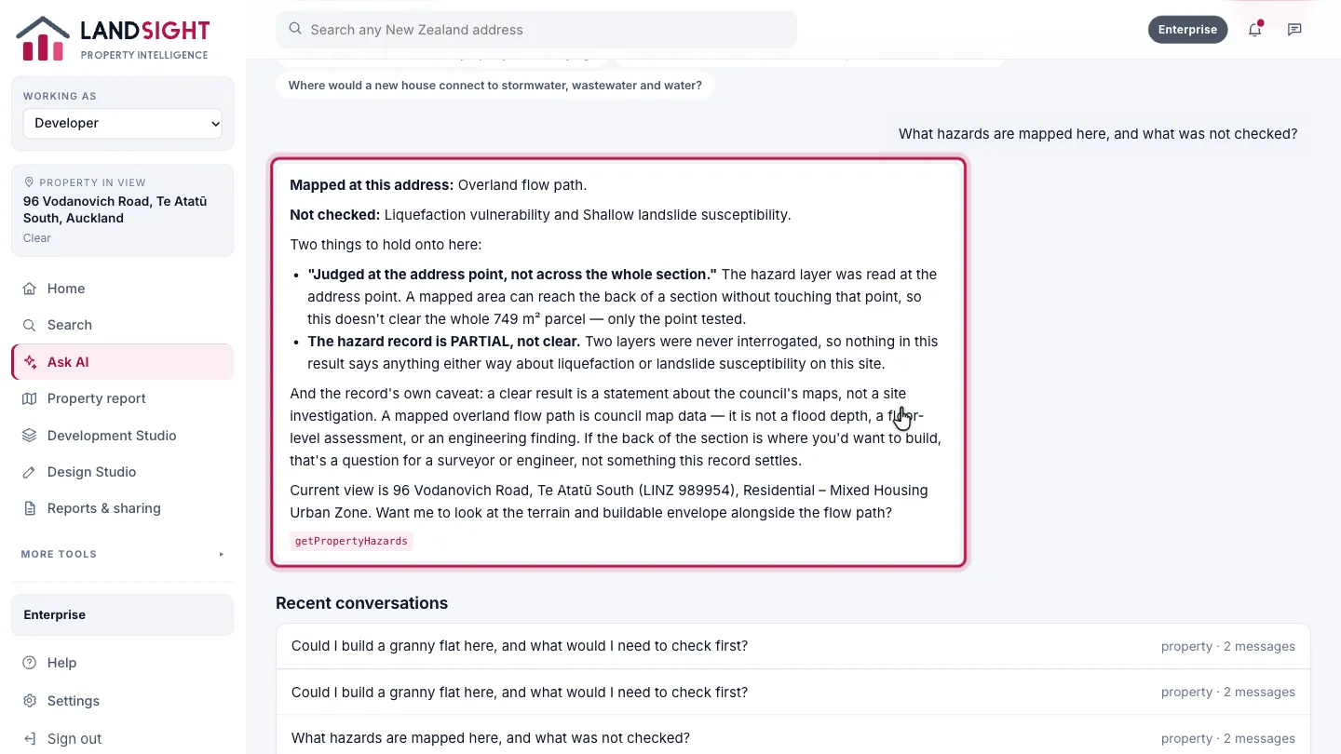Select Ask AI in sidebar
This screenshot has height=754, width=1341.
click(123, 362)
